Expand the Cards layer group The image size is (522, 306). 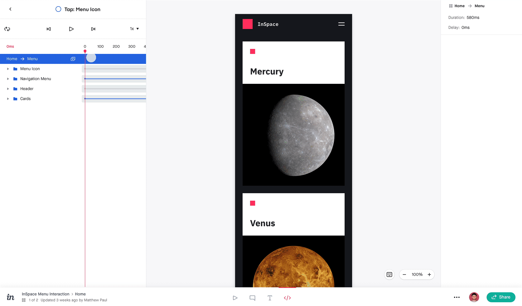(x=8, y=99)
